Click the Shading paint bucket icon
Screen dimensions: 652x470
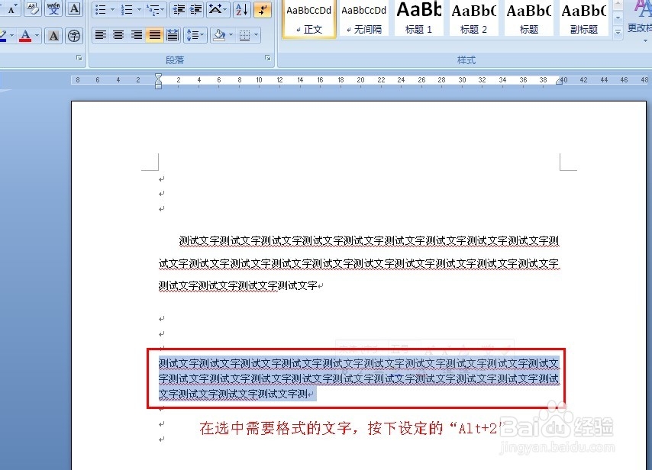(219, 34)
